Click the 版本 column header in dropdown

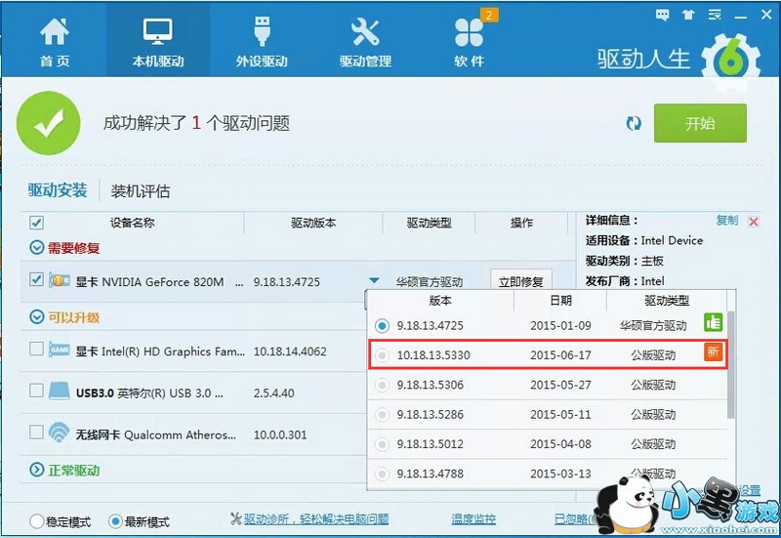[x=440, y=301]
